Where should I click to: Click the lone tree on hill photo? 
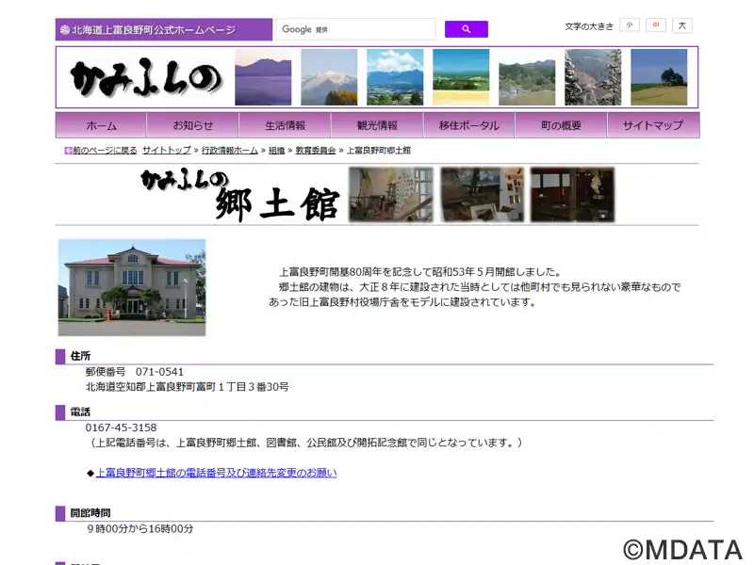[659, 77]
